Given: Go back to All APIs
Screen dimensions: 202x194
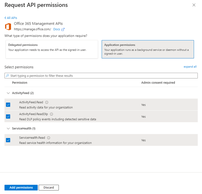Looking at the screenshot, I should pos(11,18).
